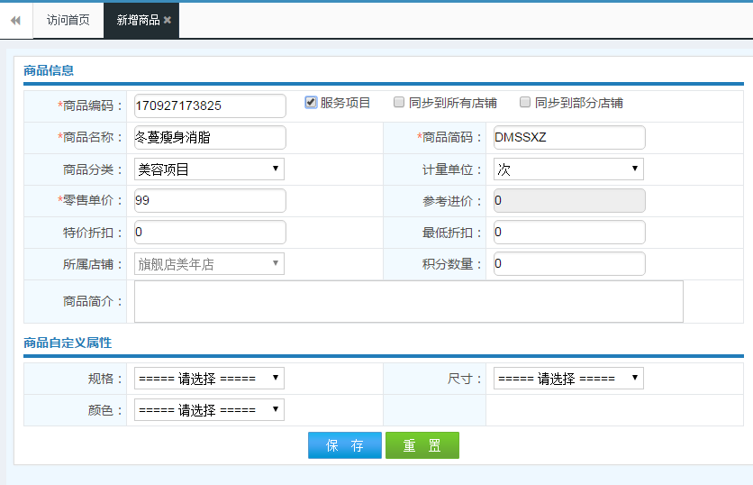Switch to the 访问首页 tab
Image resolution: width=753 pixels, height=485 pixels.
(68, 20)
